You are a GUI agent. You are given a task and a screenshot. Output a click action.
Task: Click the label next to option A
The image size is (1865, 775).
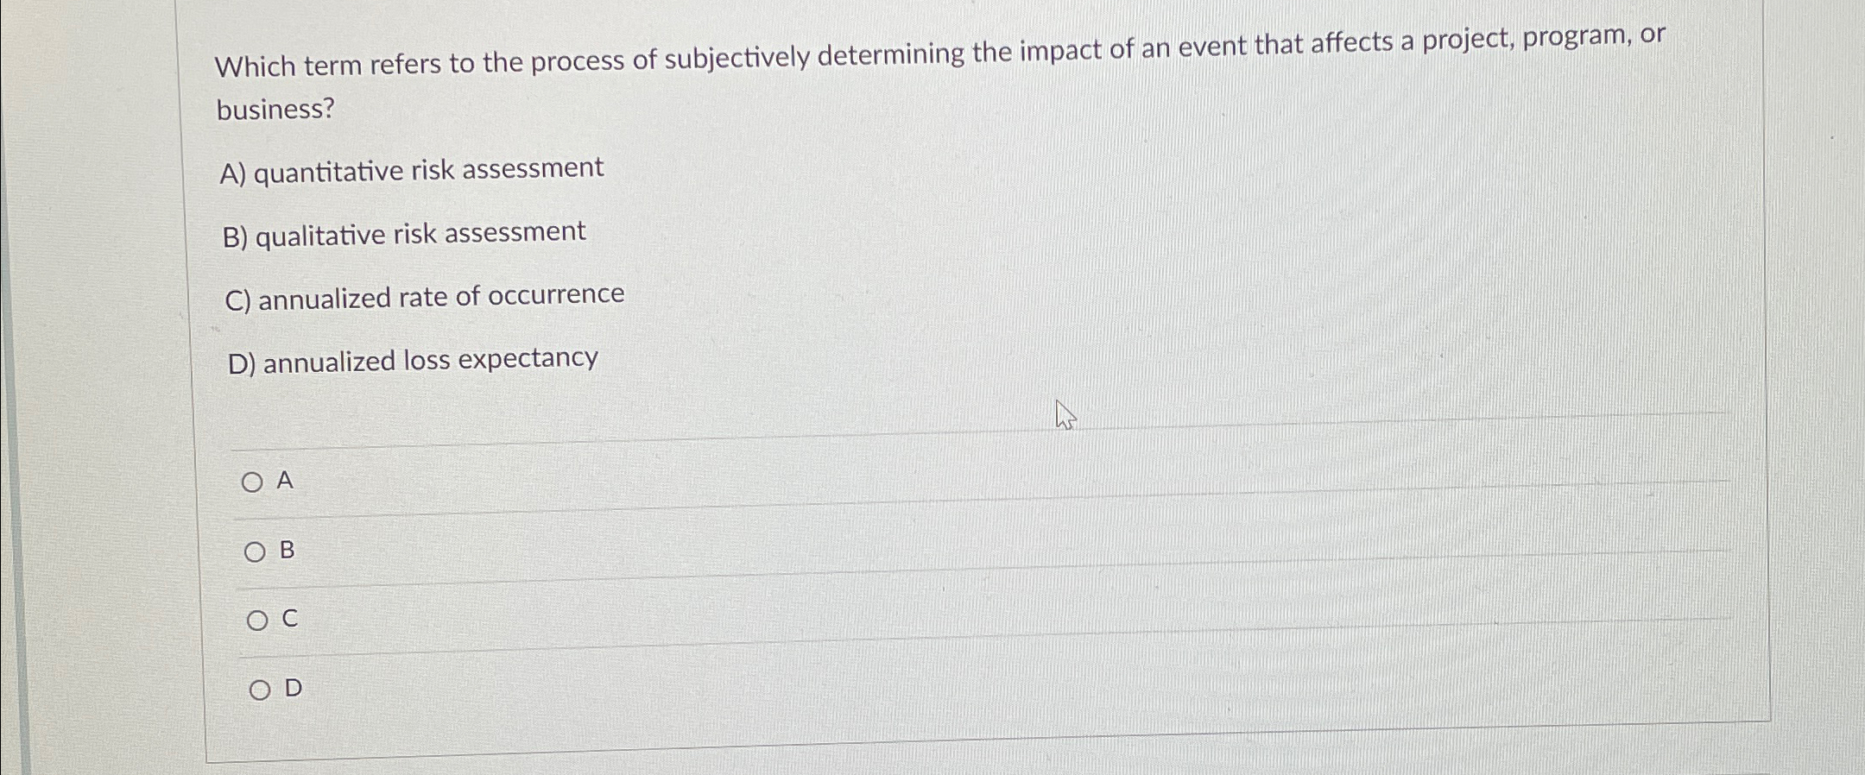pyautogui.click(x=285, y=481)
